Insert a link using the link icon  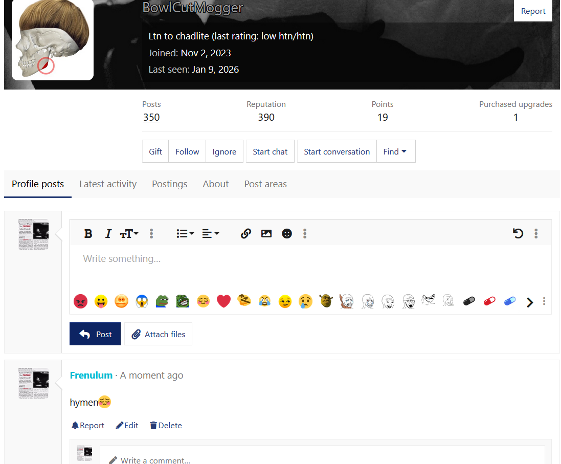tap(245, 233)
